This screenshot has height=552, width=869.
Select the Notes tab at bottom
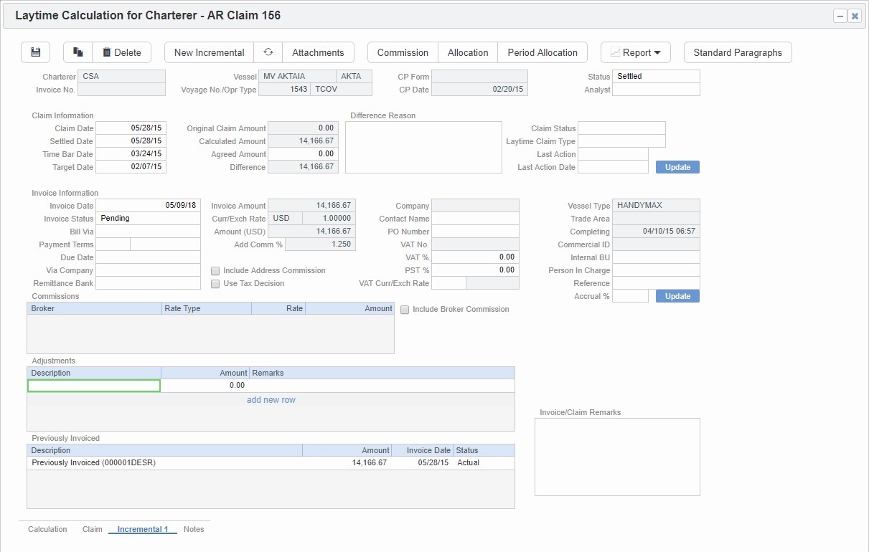[193, 529]
